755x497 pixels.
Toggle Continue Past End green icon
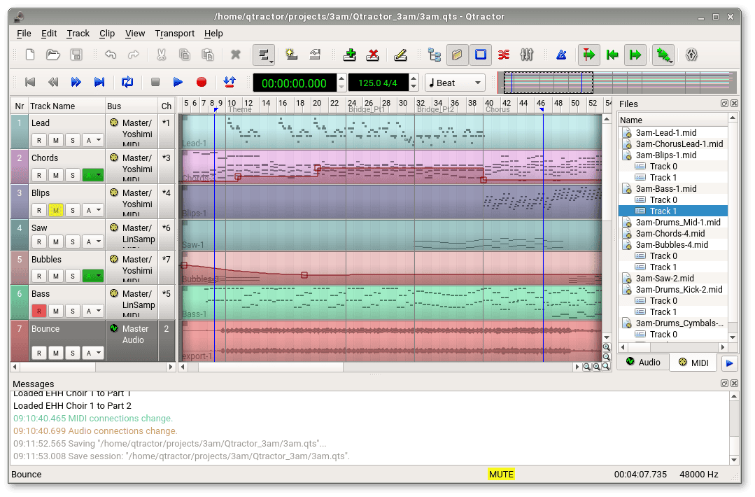[x=635, y=55]
